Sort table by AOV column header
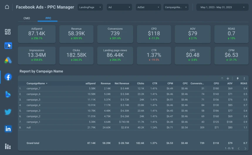 click(230, 83)
